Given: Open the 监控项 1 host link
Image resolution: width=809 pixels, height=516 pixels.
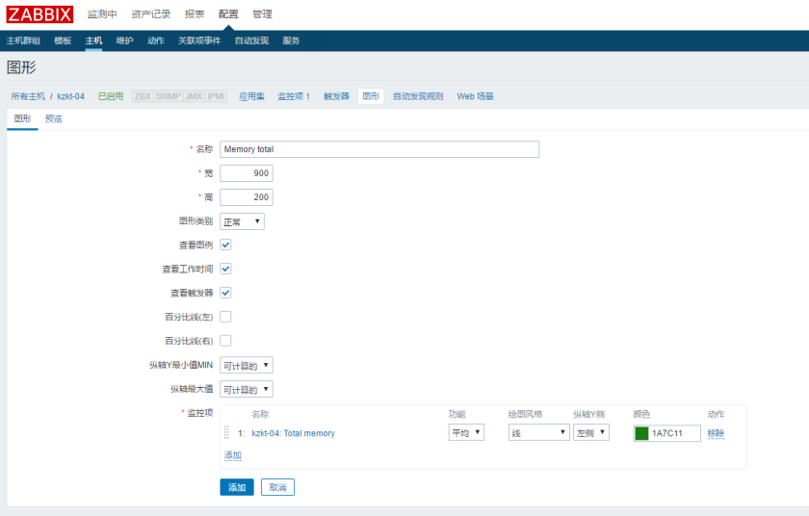Looking at the screenshot, I should pos(294,96).
